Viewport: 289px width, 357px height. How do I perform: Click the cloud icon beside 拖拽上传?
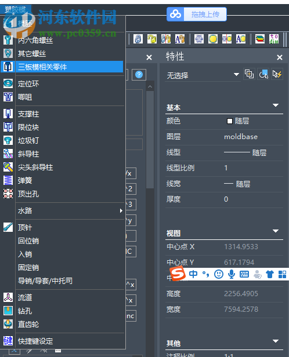(175, 14)
